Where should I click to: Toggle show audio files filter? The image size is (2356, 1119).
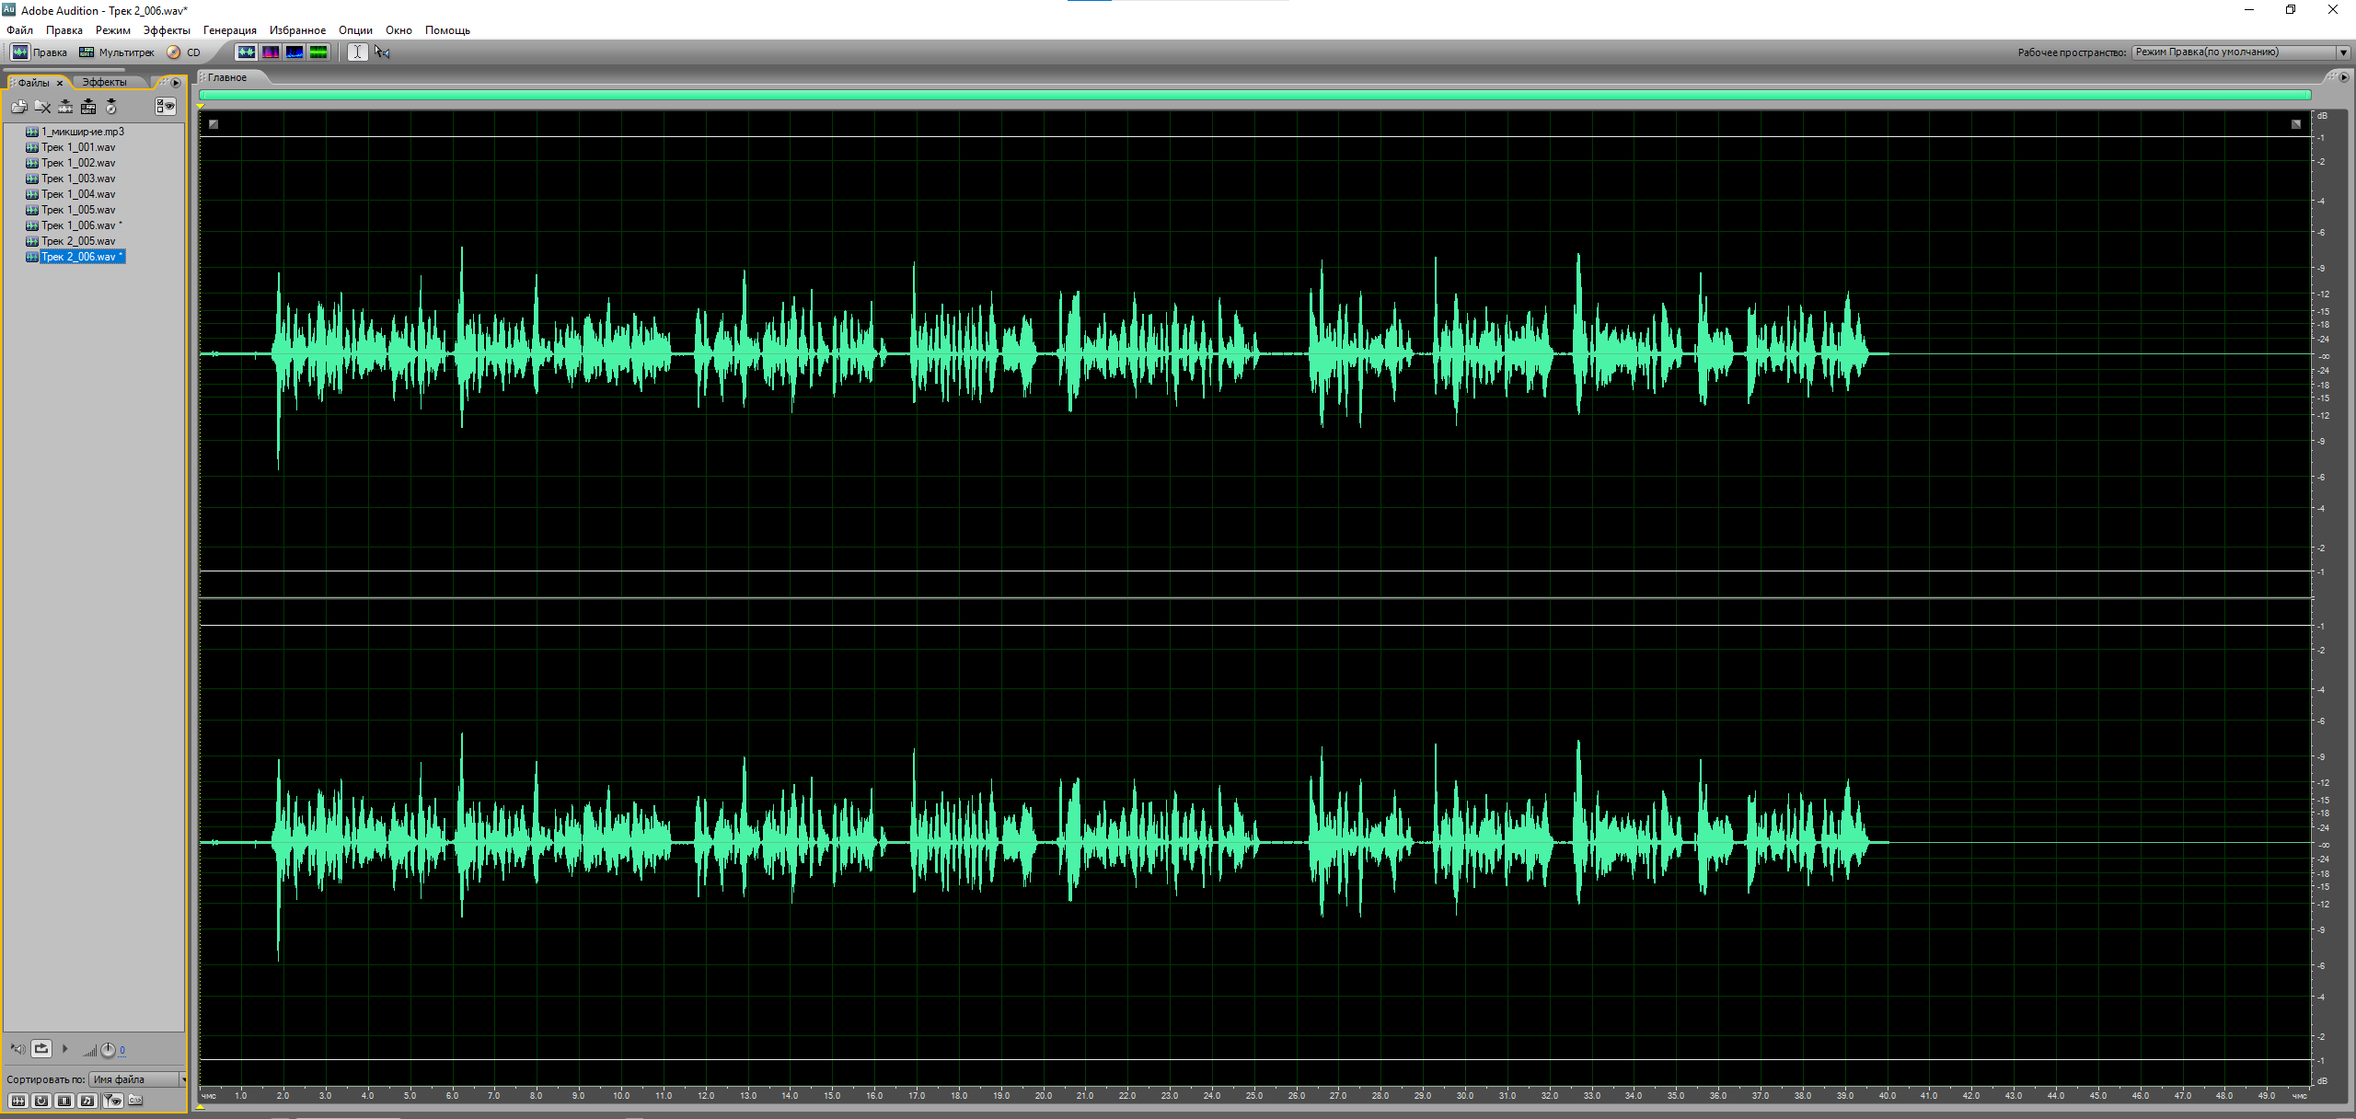17,1101
